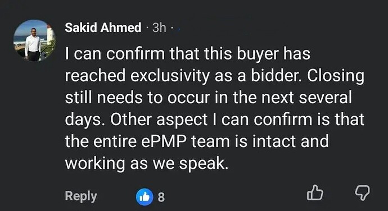388x211 pixels.
Task: Reply to Sakid Ahmed's comment
Action: point(81,196)
